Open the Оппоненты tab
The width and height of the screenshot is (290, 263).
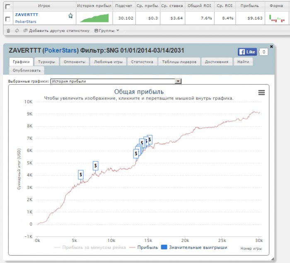74,62
